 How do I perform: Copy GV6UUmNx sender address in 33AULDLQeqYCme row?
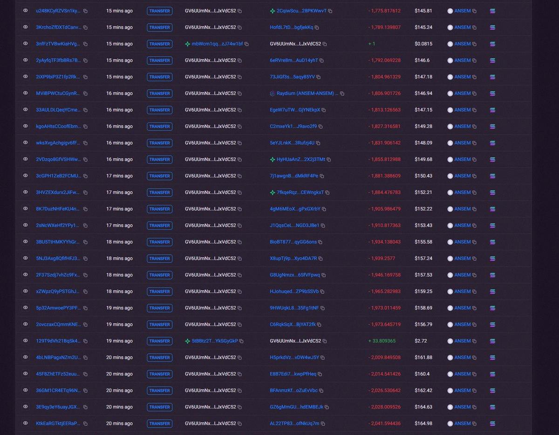click(x=239, y=110)
